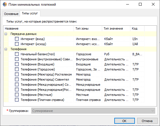
Task: Collapse the Телефония group
Action: [x=6, y=49]
